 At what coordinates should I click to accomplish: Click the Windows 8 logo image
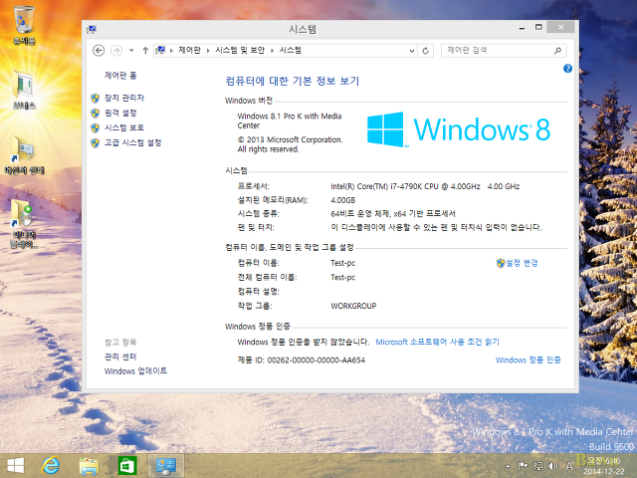coord(459,129)
